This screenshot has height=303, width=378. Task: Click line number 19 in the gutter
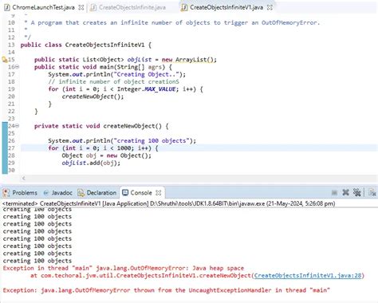click(11, 89)
